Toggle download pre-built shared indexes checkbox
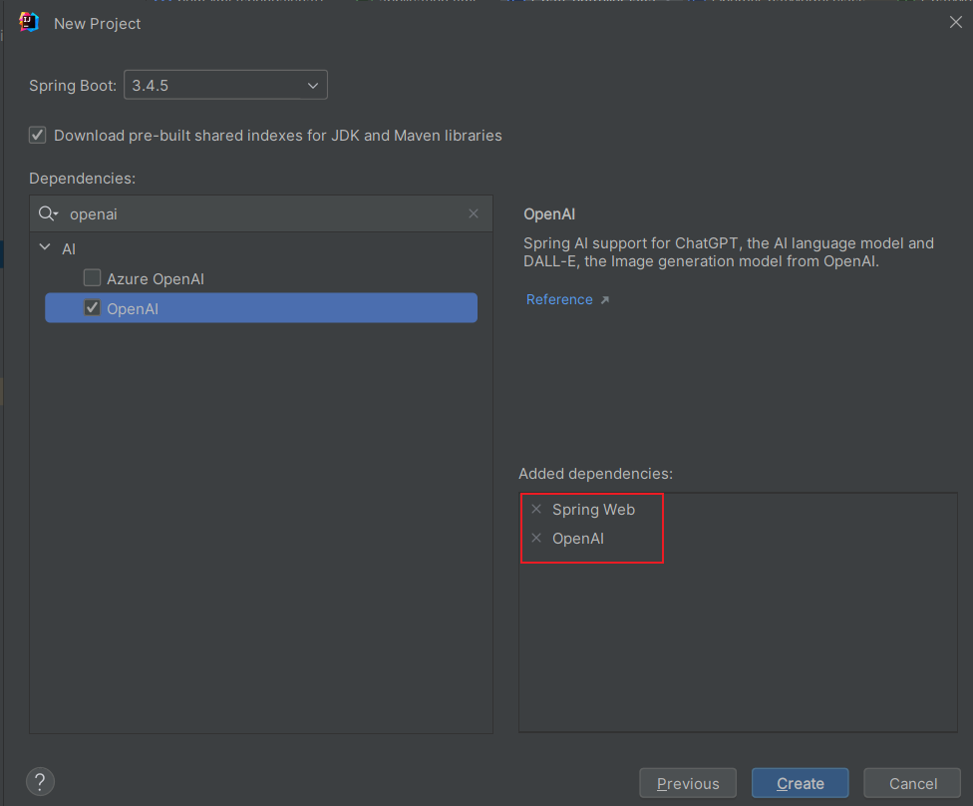Image resolution: width=973 pixels, height=806 pixels. [37, 135]
